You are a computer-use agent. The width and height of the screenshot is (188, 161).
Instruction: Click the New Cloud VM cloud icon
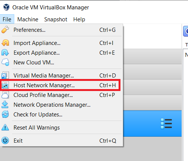(x=5, y=62)
